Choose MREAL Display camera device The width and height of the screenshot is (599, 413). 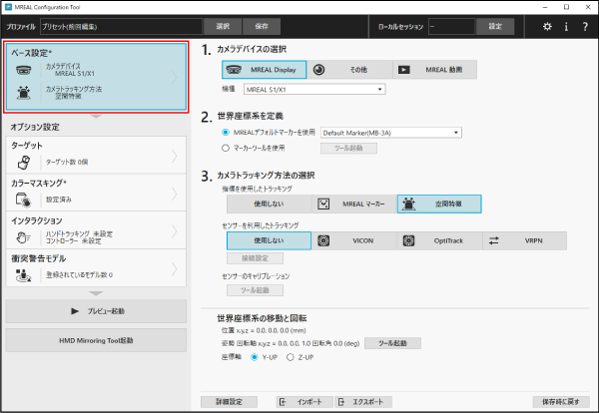(264, 70)
